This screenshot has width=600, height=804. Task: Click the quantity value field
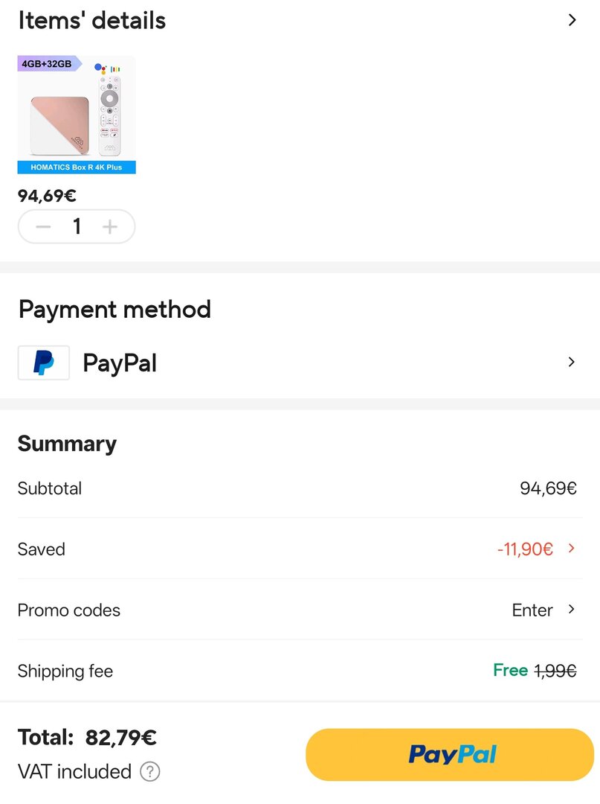77,227
